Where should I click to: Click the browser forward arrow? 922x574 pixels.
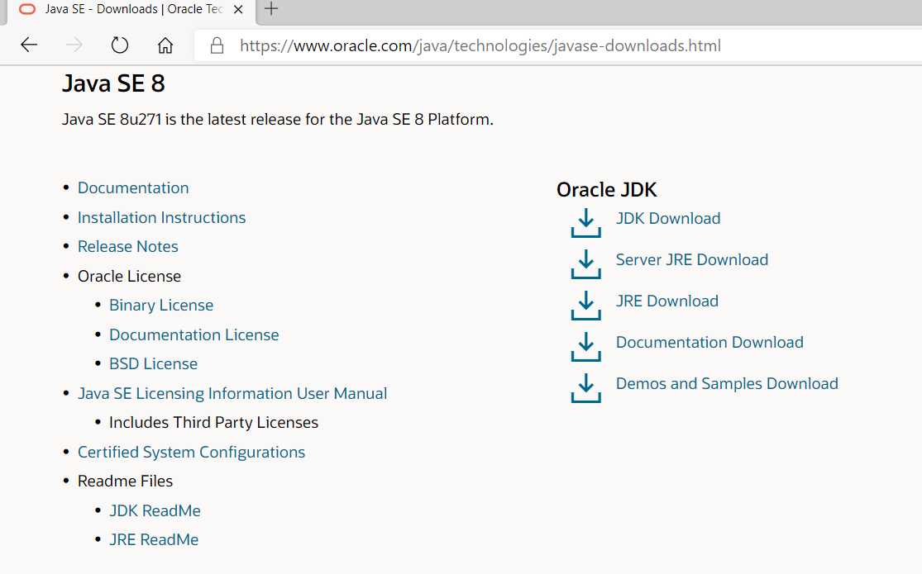click(74, 45)
